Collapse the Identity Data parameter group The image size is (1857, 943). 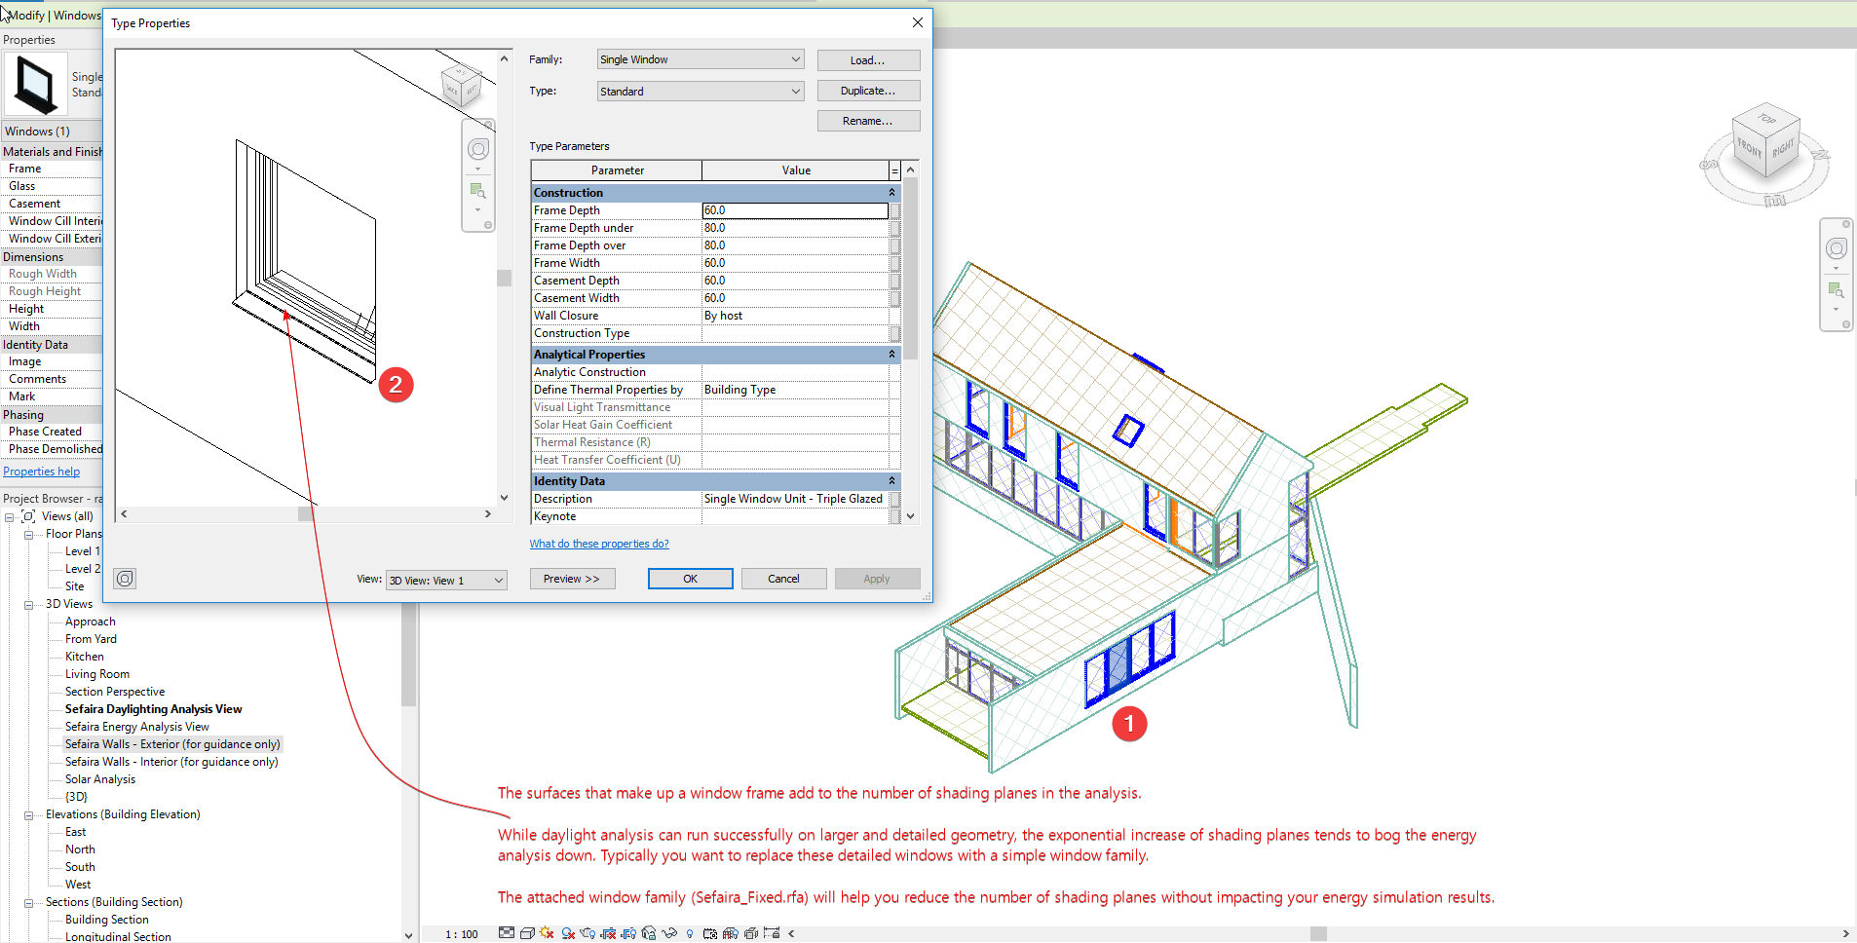(x=891, y=481)
